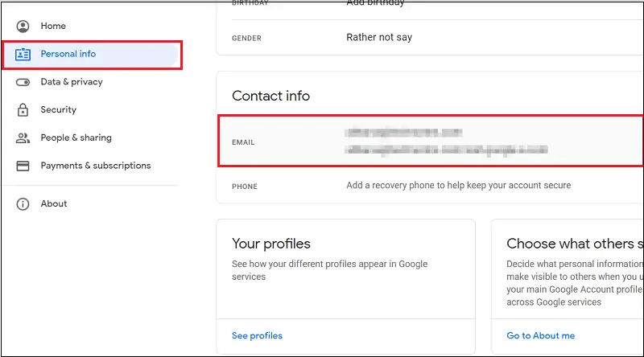Viewport: 644px width, 357px height.
Task: Click the blurred email address text
Action: [446, 142]
